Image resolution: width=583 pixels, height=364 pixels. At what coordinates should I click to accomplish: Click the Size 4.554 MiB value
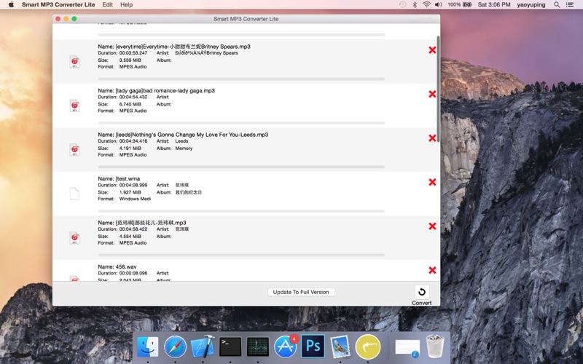point(130,236)
